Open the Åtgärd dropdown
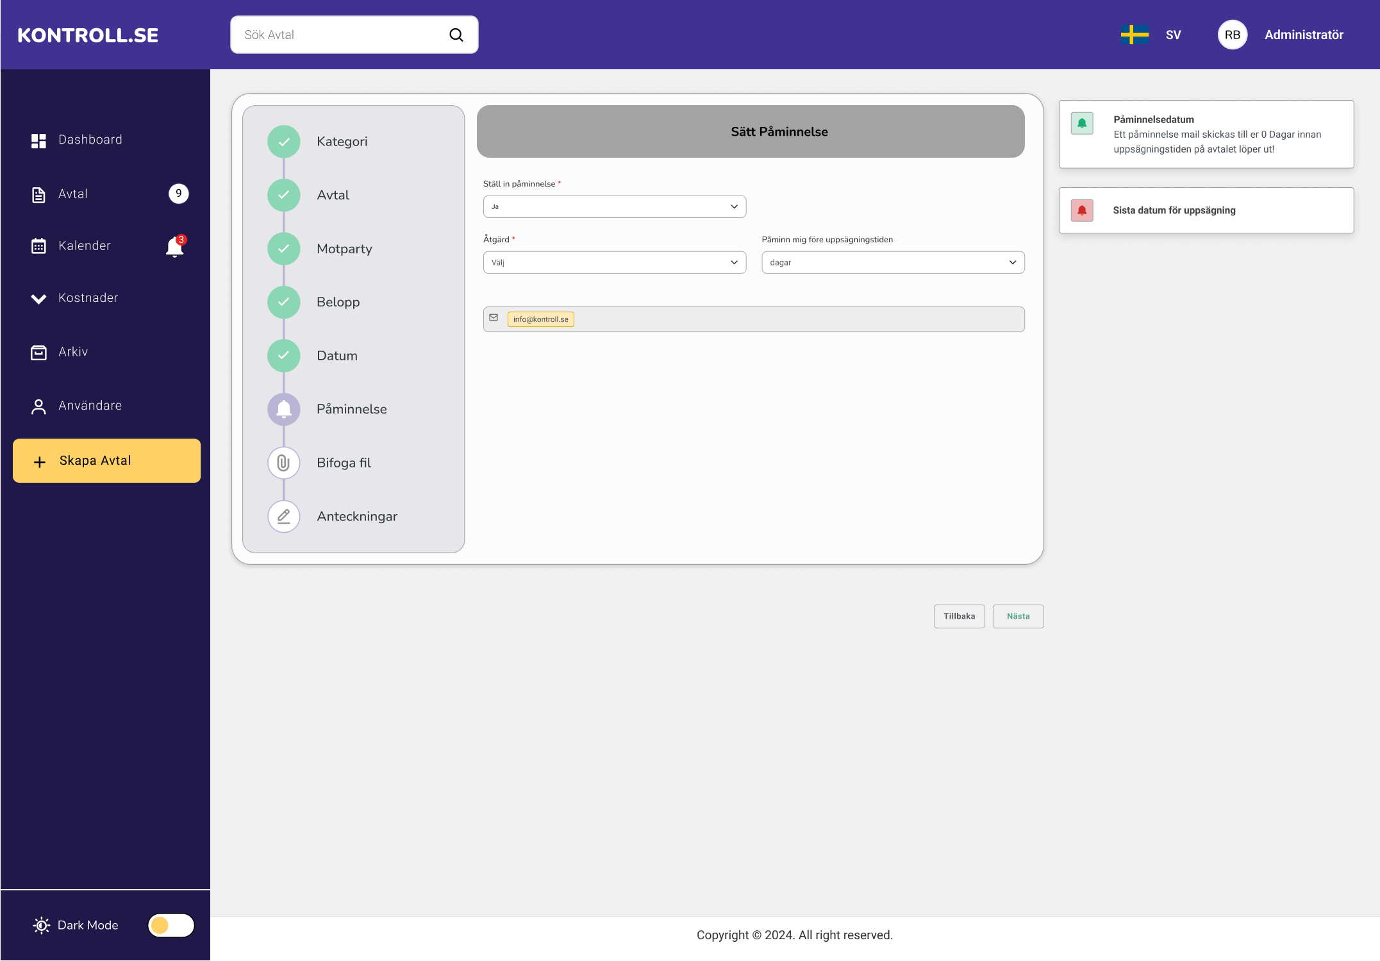Image resolution: width=1380 pixels, height=961 pixels. (614, 262)
